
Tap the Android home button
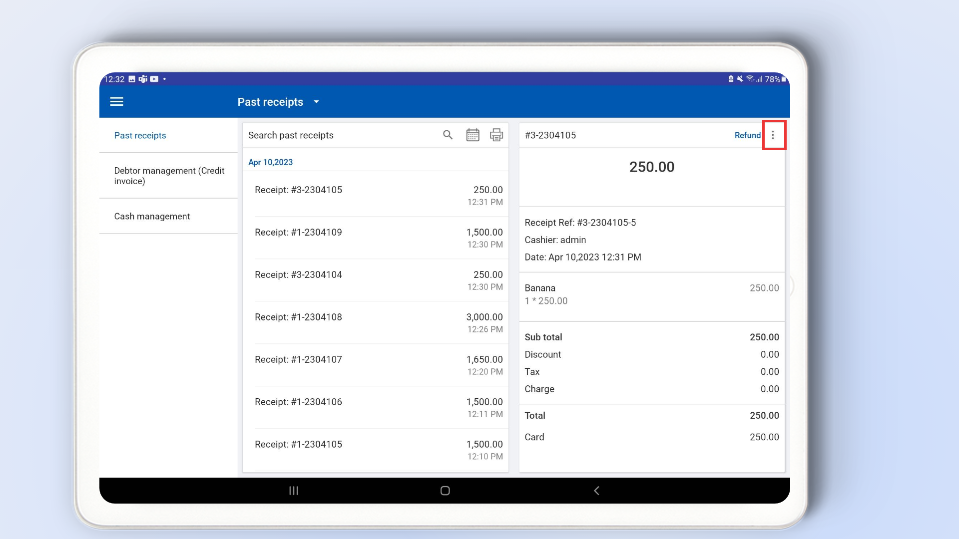pos(445,491)
